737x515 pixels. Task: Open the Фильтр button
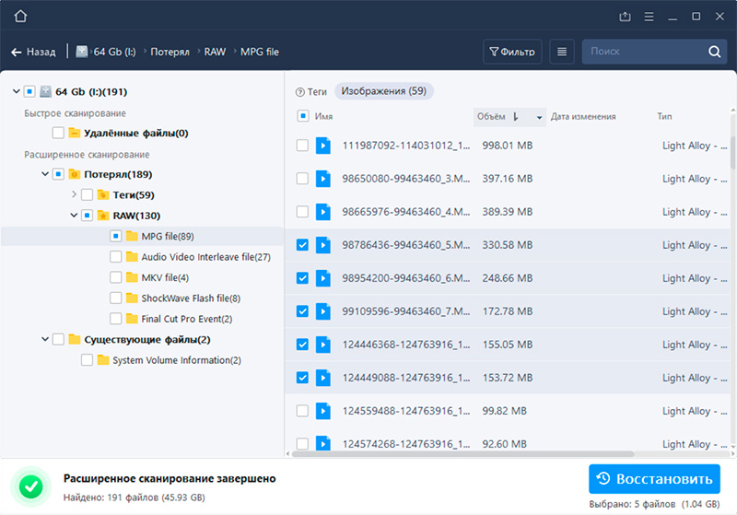pyautogui.click(x=512, y=53)
